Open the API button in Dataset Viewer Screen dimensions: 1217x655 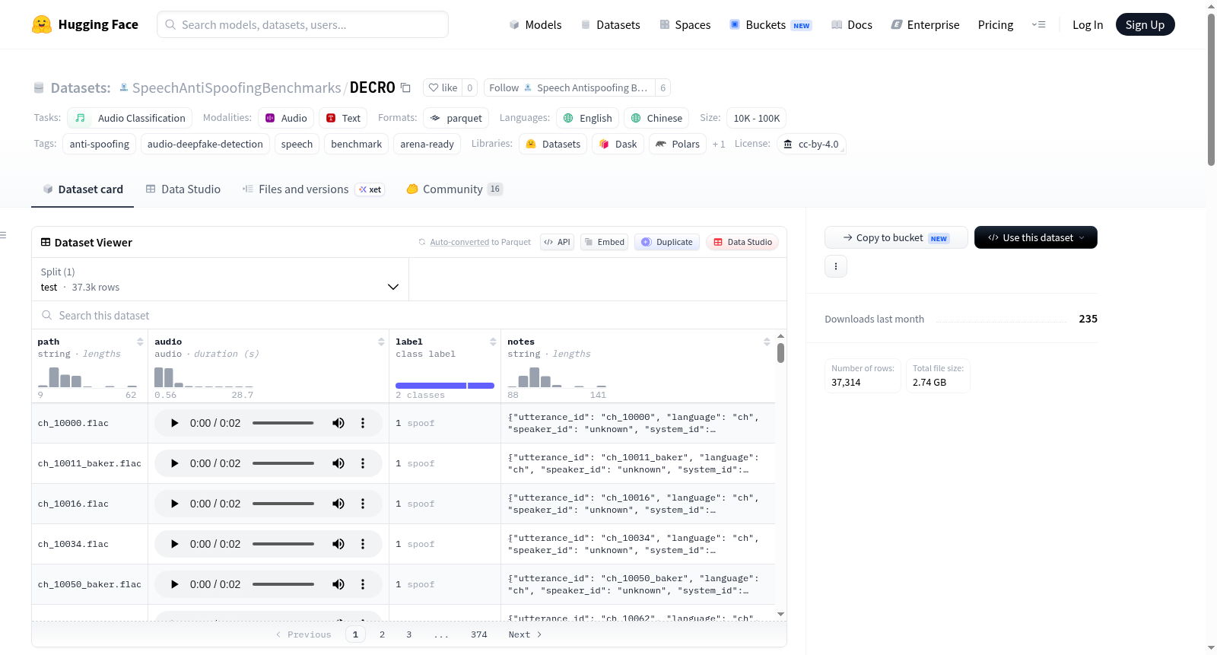(x=557, y=242)
